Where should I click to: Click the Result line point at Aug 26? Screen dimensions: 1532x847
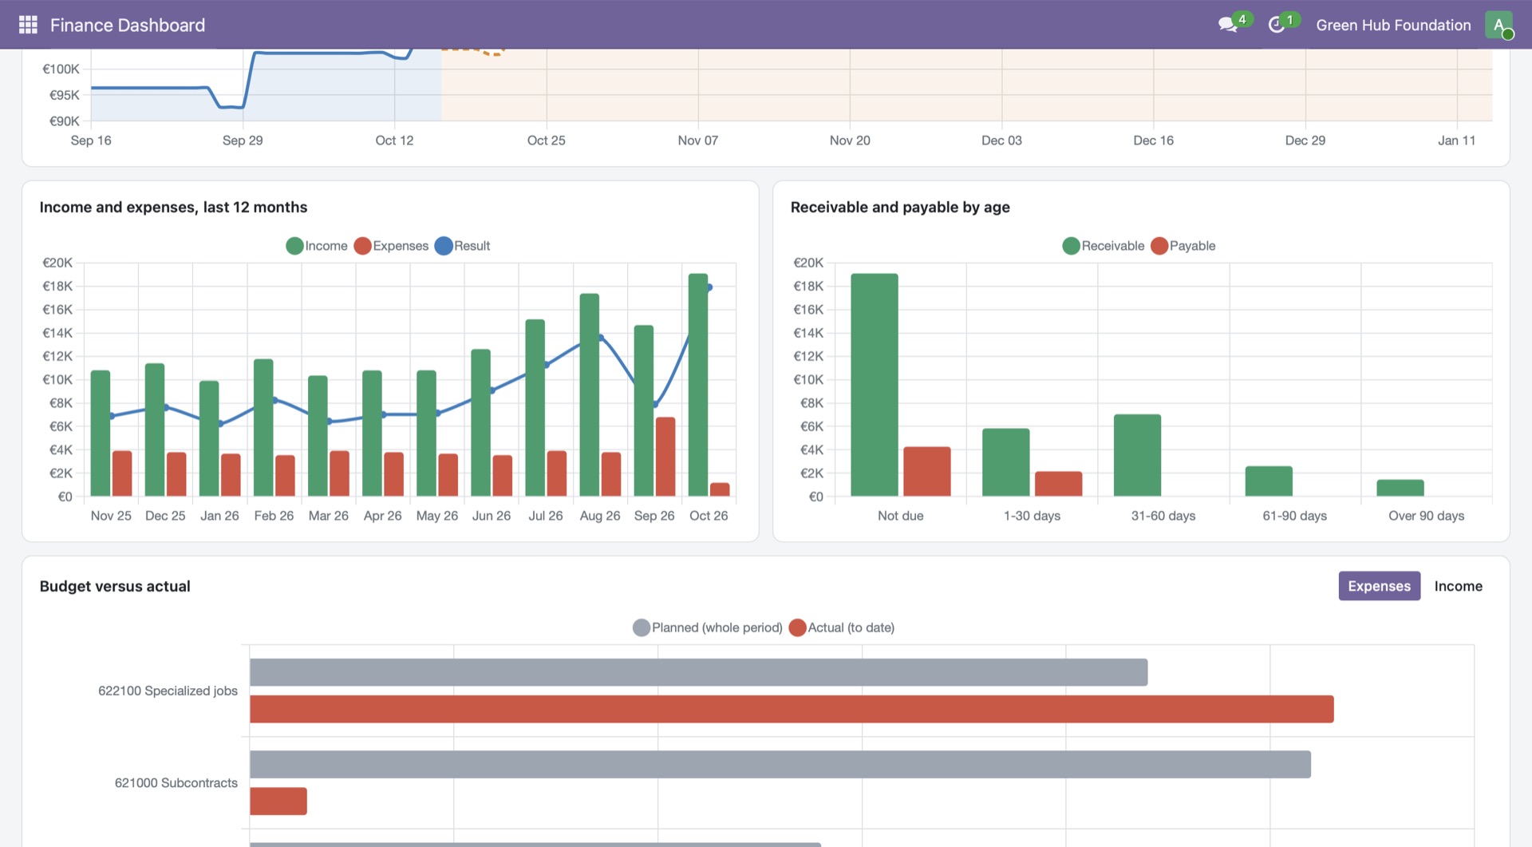click(x=601, y=338)
